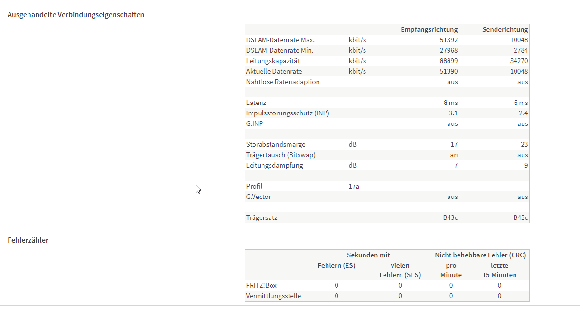Click the Leitungsdämpfung unit 'dB'
The height and width of the screenshot is (330, 580).
tap(353, 165)
